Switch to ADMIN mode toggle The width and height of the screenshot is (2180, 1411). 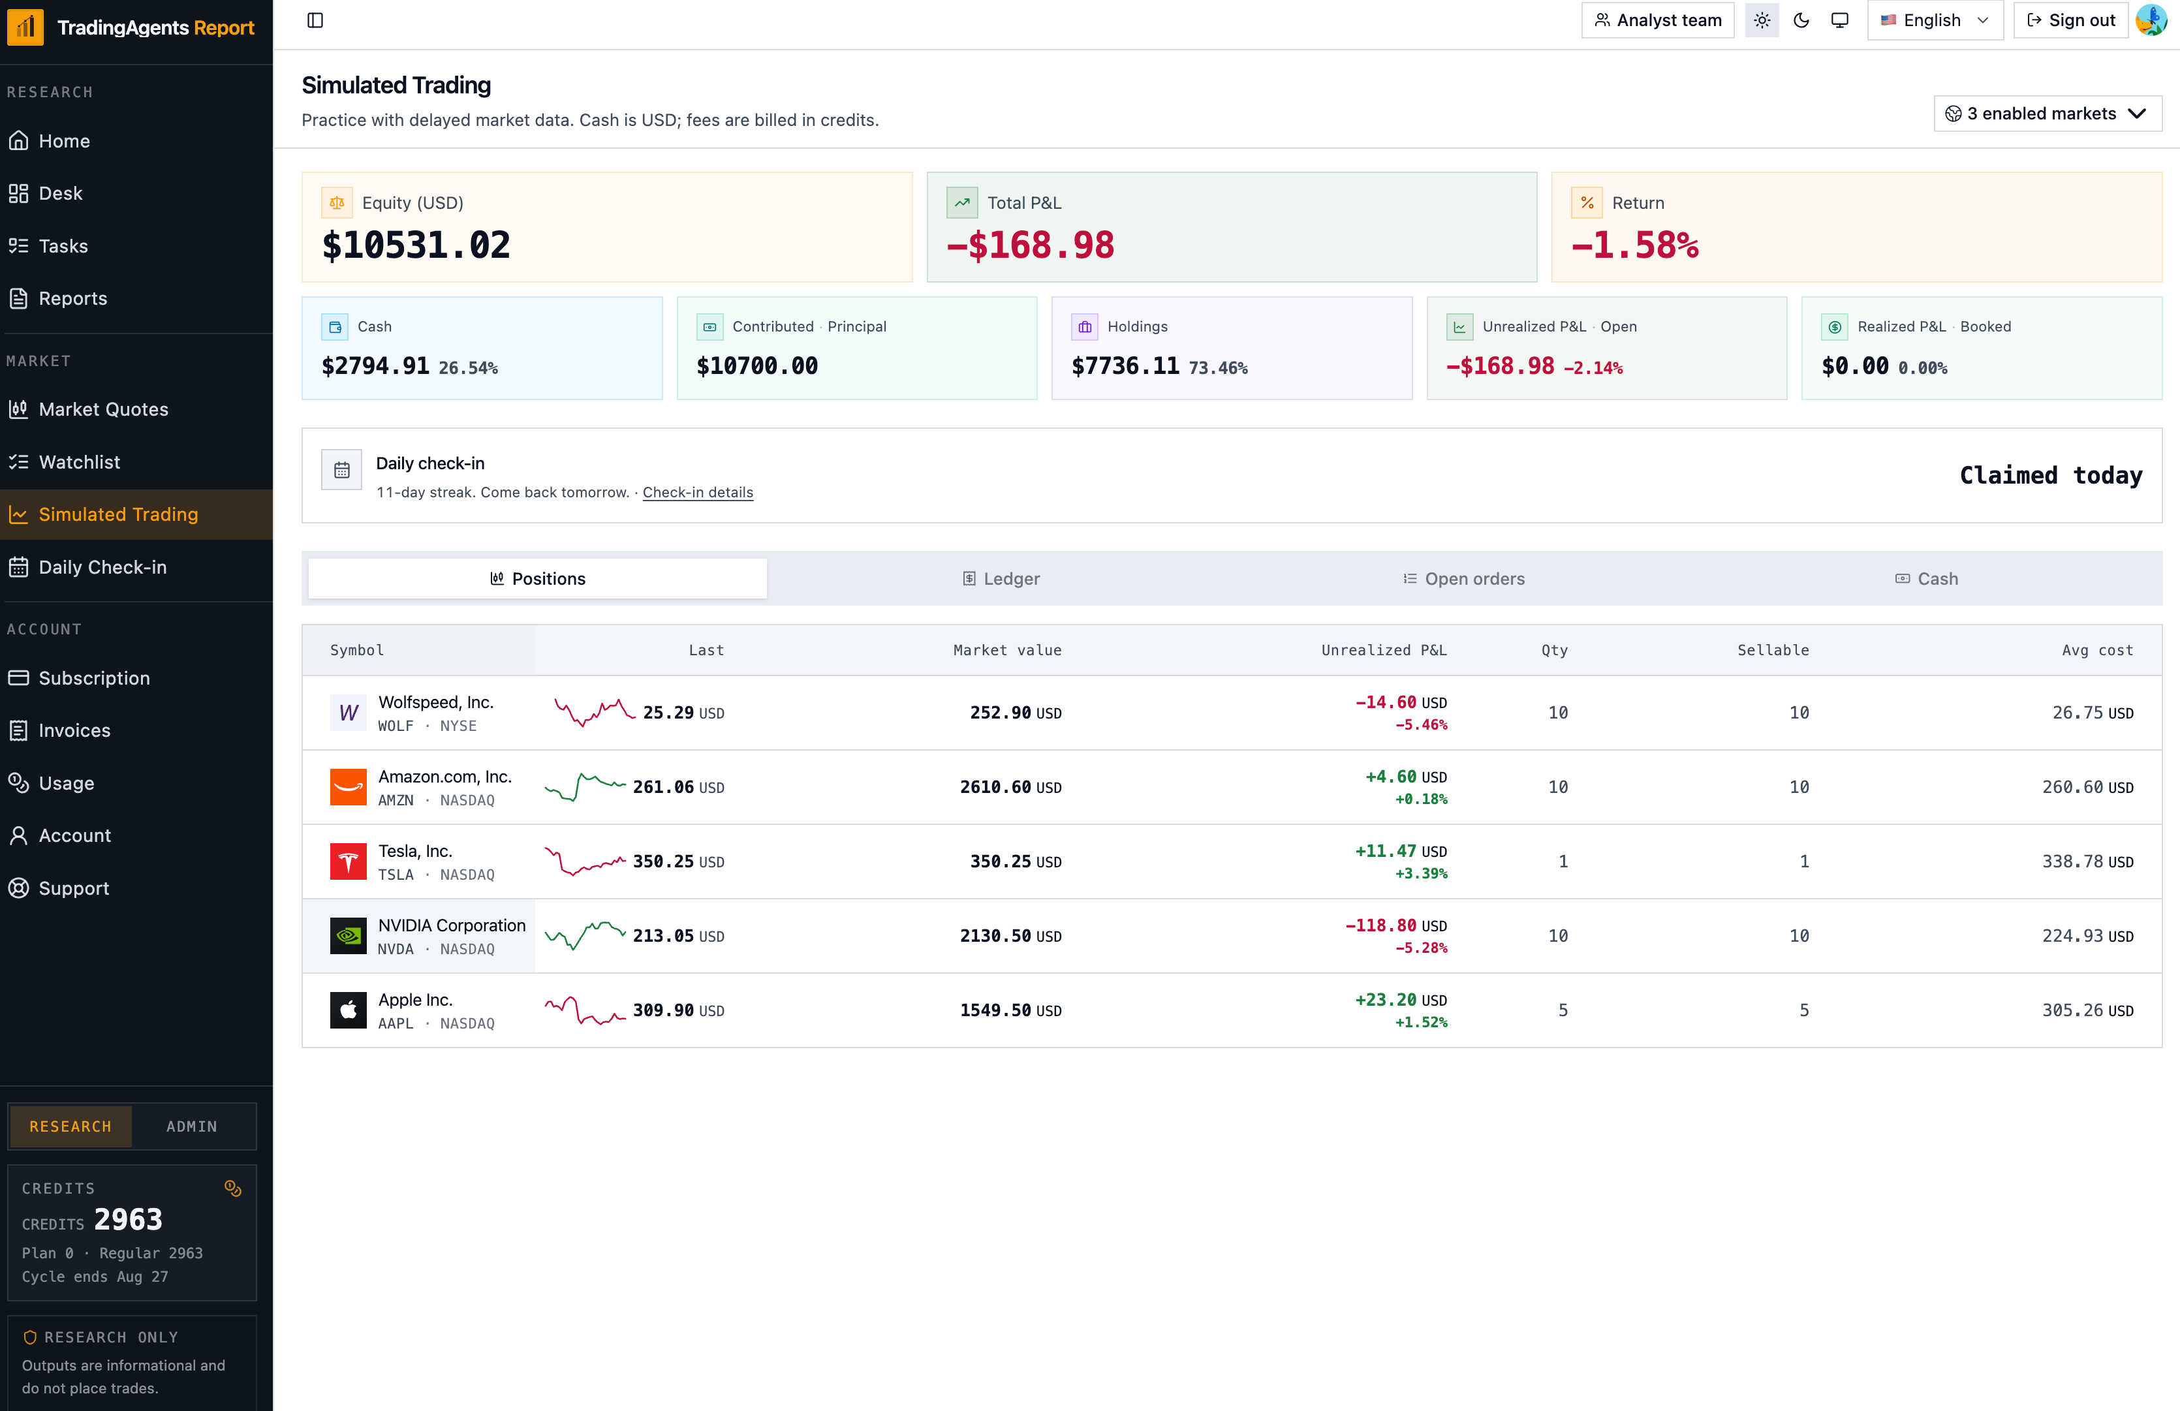[193, 1126]
